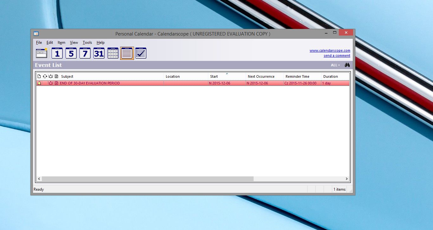Click the note icon in evaluation event row
Screen dimensions: 433x230
click(x=56, y=83)
